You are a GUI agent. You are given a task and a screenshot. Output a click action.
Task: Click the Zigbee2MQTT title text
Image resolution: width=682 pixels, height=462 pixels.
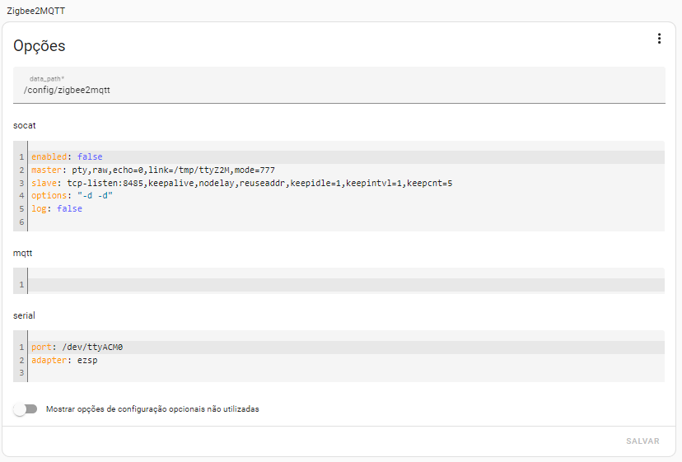35,11
